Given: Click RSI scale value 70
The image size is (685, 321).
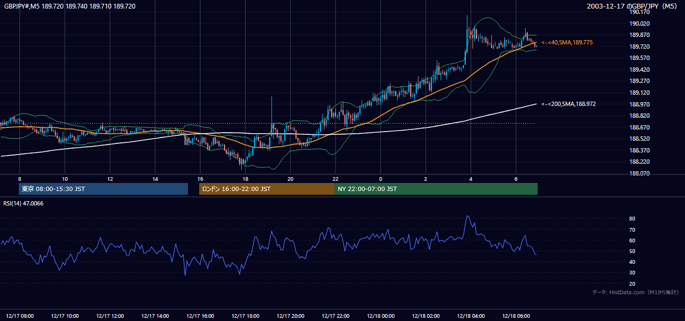Looking at the screenshot, I should (x=632, y=230).
